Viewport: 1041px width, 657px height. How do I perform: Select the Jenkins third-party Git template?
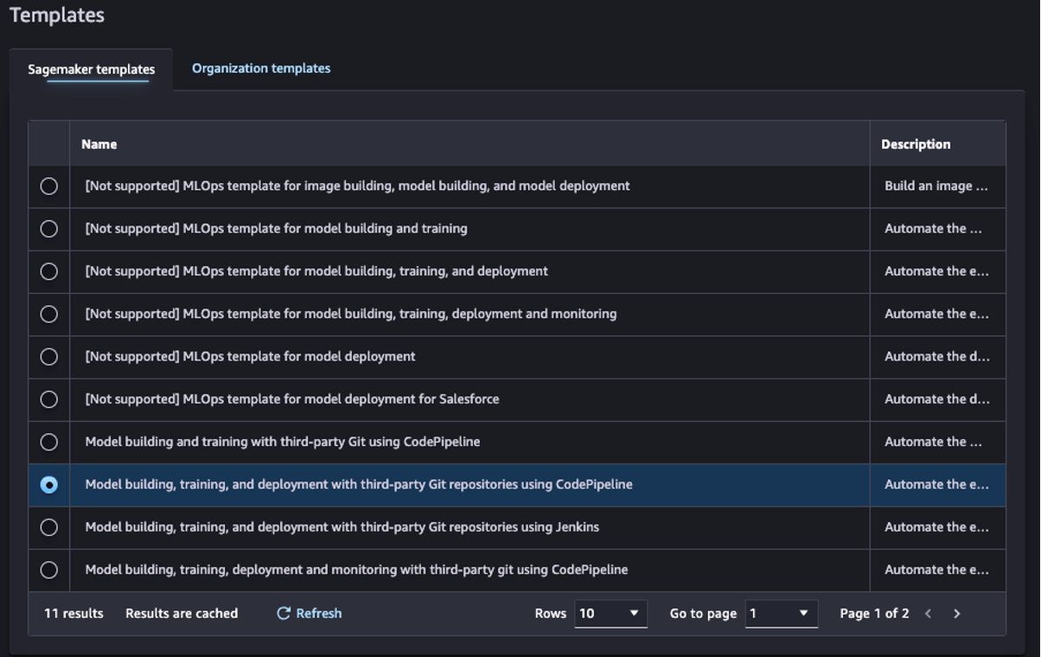(48, 527)
